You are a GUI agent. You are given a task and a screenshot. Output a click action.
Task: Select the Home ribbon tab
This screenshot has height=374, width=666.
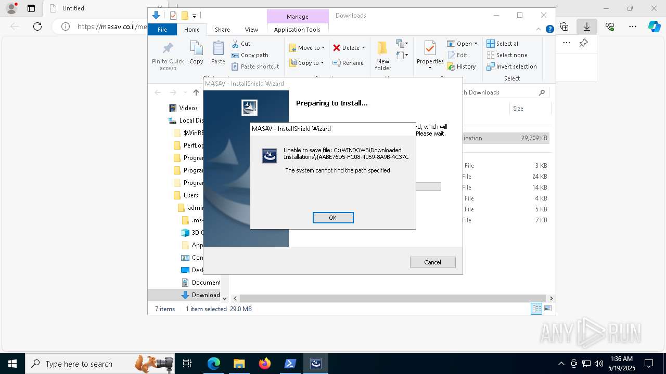click(192, 30)
